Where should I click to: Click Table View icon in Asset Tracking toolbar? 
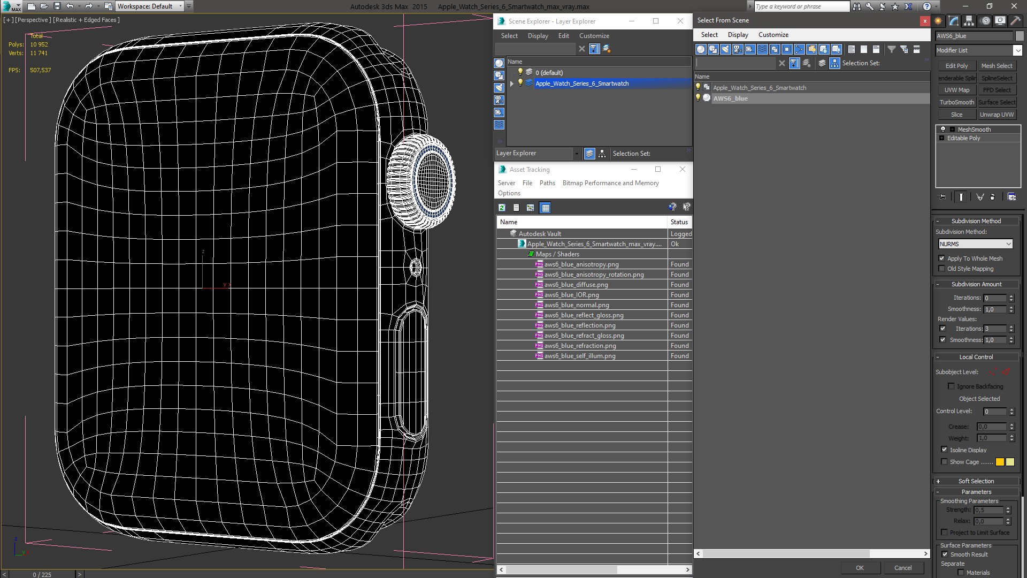coord(545,208)
